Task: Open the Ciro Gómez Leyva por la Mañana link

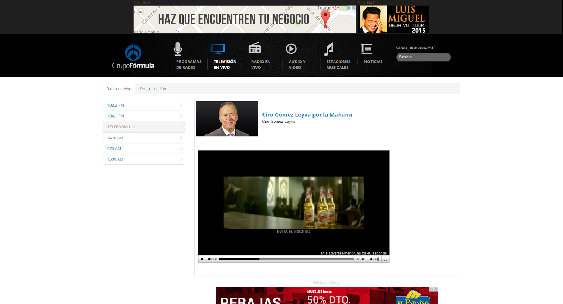Action: [x=307, y=115]
